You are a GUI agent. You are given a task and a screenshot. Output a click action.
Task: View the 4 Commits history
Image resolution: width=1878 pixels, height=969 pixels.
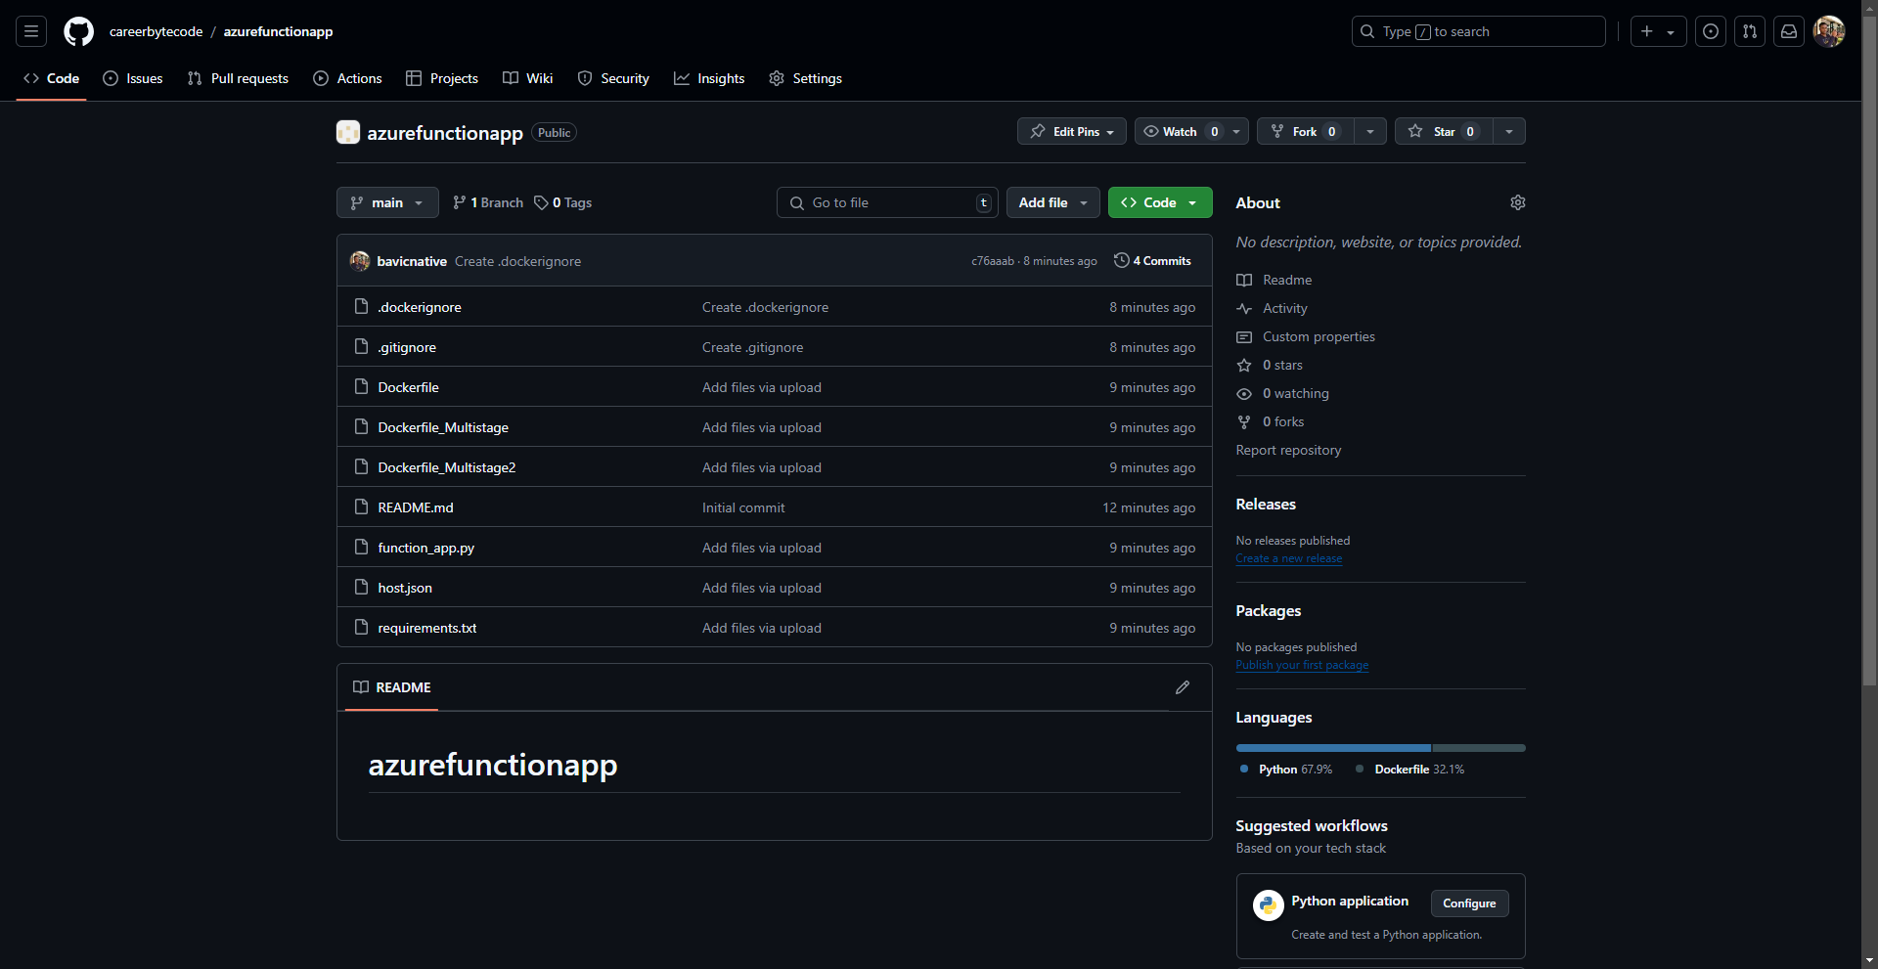pos(1152,261)
